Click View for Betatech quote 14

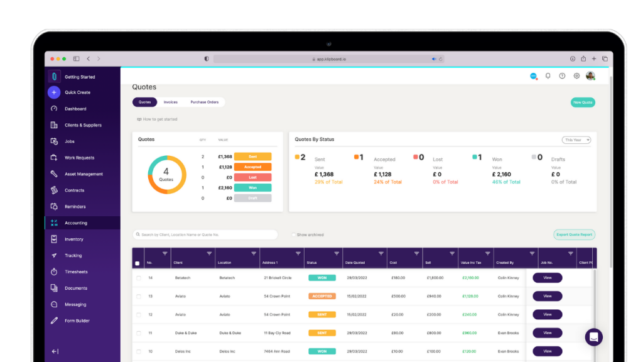(547, 278)
